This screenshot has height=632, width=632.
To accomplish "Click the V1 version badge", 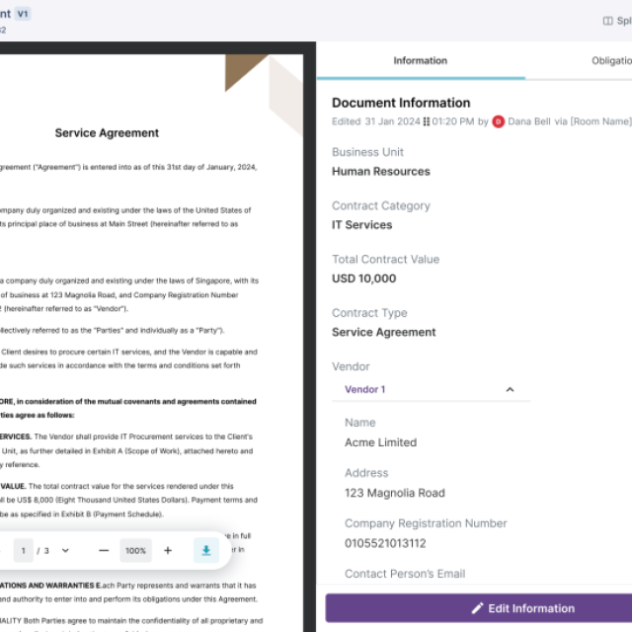I will 23,14.
